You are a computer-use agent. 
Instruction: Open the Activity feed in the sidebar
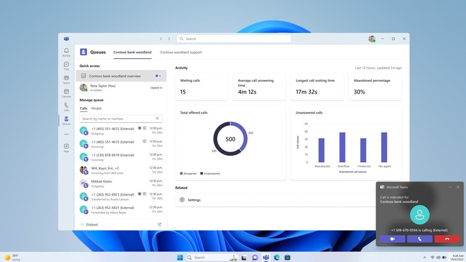tap(66, 50)
